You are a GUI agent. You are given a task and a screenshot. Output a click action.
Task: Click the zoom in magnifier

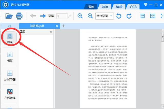pos(90,16)
